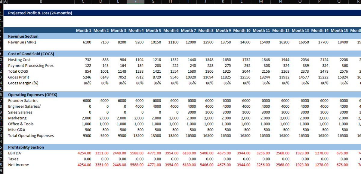Click the Gross Margin (%) row label
This screenshot has height=174, width=361.
coord(23,83)
